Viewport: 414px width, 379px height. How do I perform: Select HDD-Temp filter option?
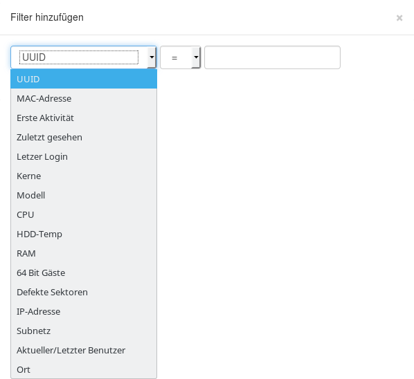84,234
